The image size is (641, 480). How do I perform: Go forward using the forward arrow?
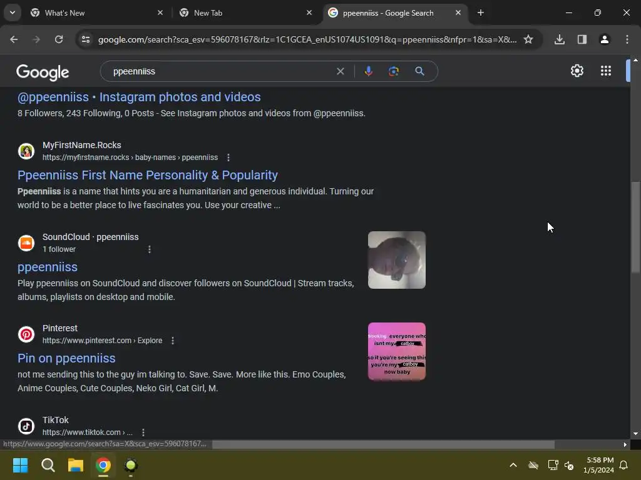coord(36,39)
